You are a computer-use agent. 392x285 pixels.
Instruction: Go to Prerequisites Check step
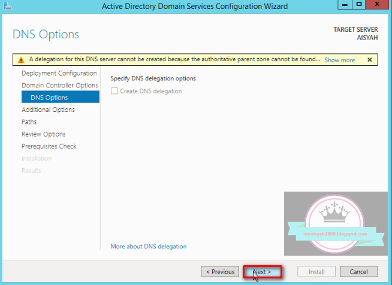pyautogui.click(x=49, y=146)
